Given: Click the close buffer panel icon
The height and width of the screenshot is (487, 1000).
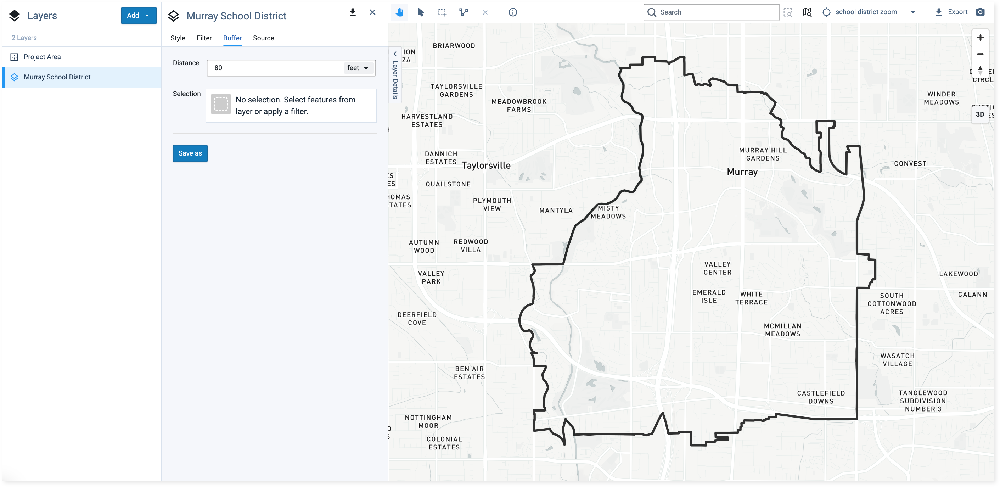Looking at the screenshot, I should [372, 12].
